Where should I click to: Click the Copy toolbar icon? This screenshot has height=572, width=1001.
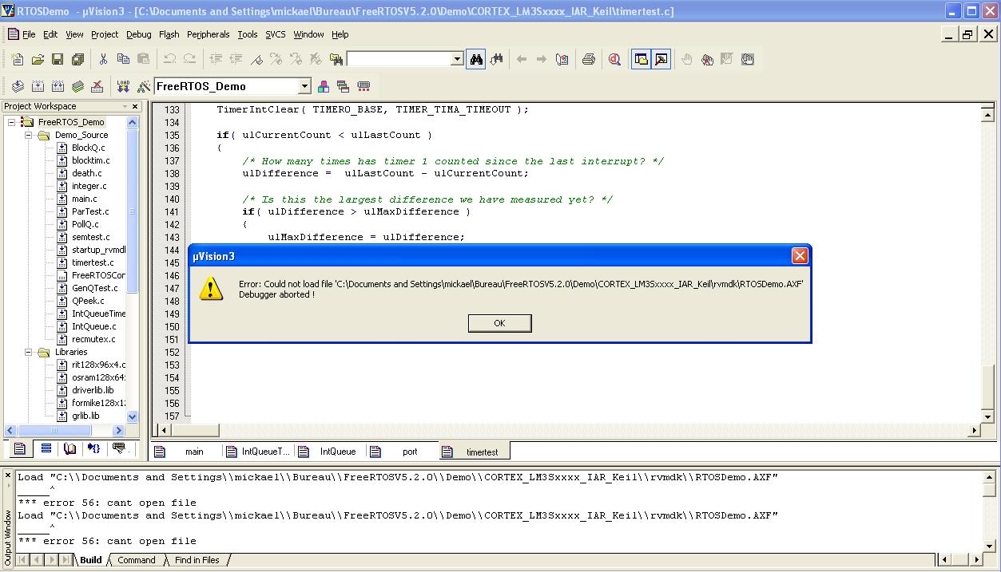(123, 59)
